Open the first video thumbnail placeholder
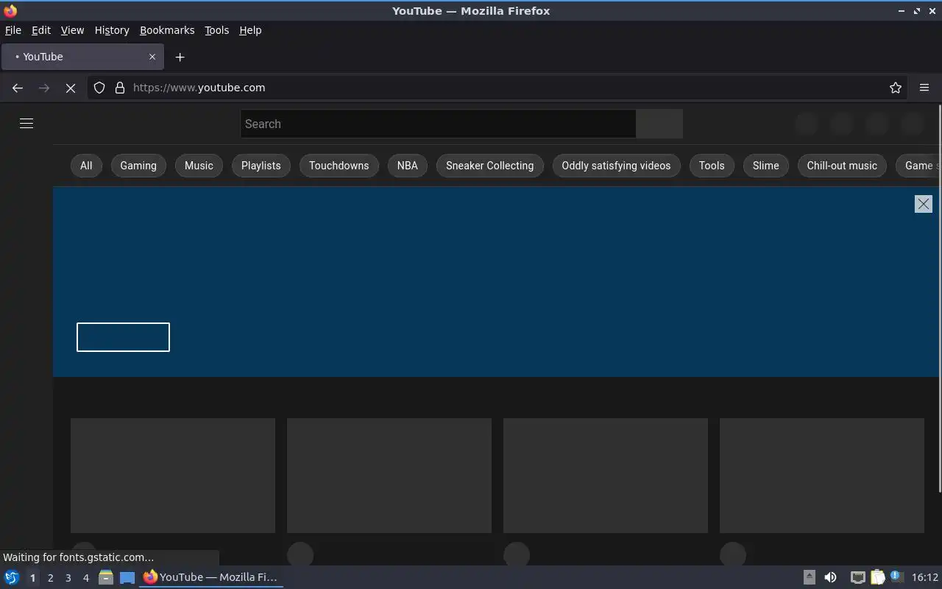942x589 pixels. coord(173,476)
